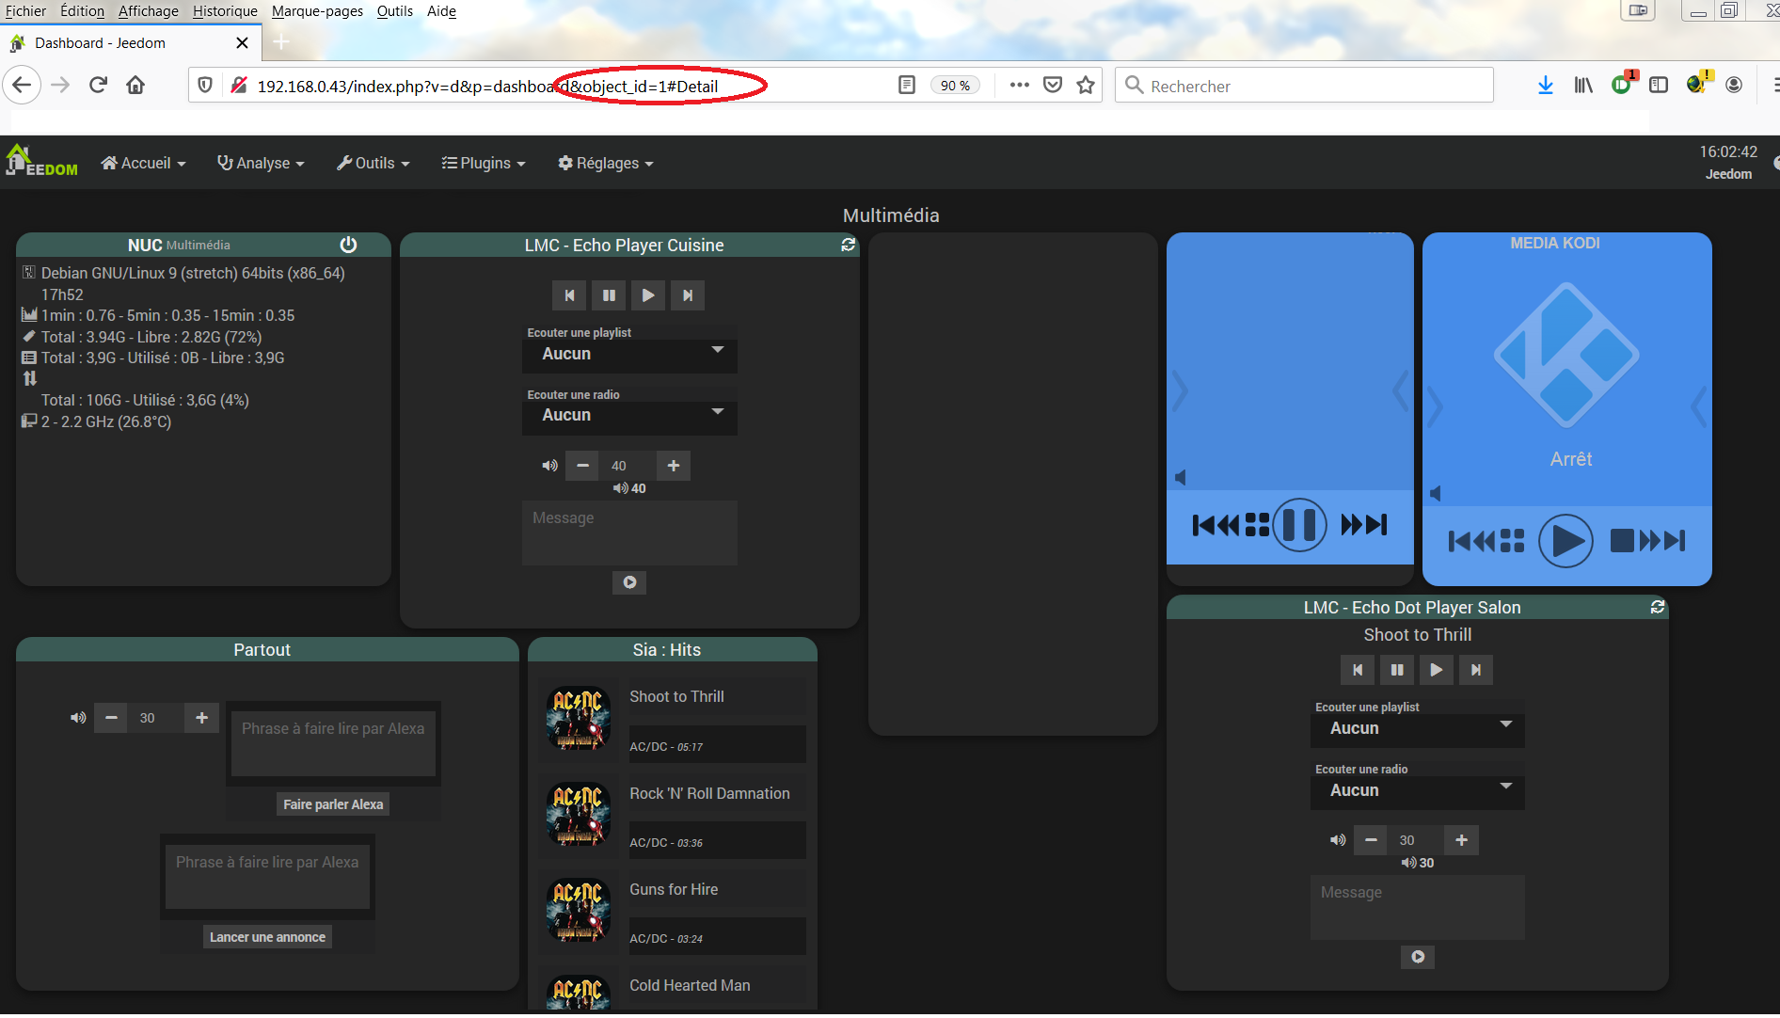Open a new browser tab
1780x1018 pixels.
pyautogui.click(x=281, y=42)
